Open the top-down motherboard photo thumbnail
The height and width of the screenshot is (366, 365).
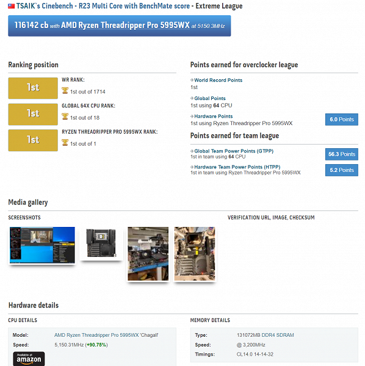[195, 254]
